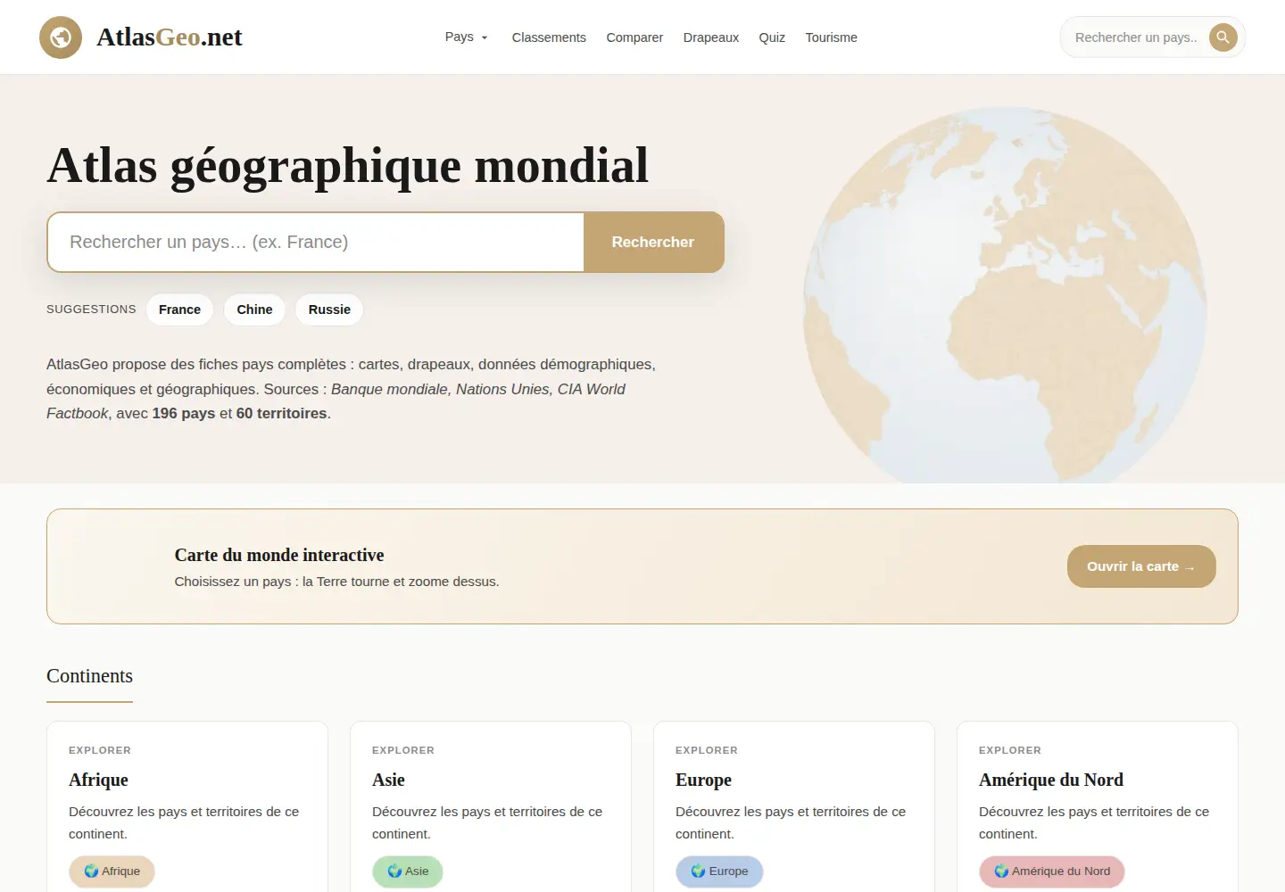Click the Europe globe badge
Screen dimensions: 1285x892
click(719, 871)
